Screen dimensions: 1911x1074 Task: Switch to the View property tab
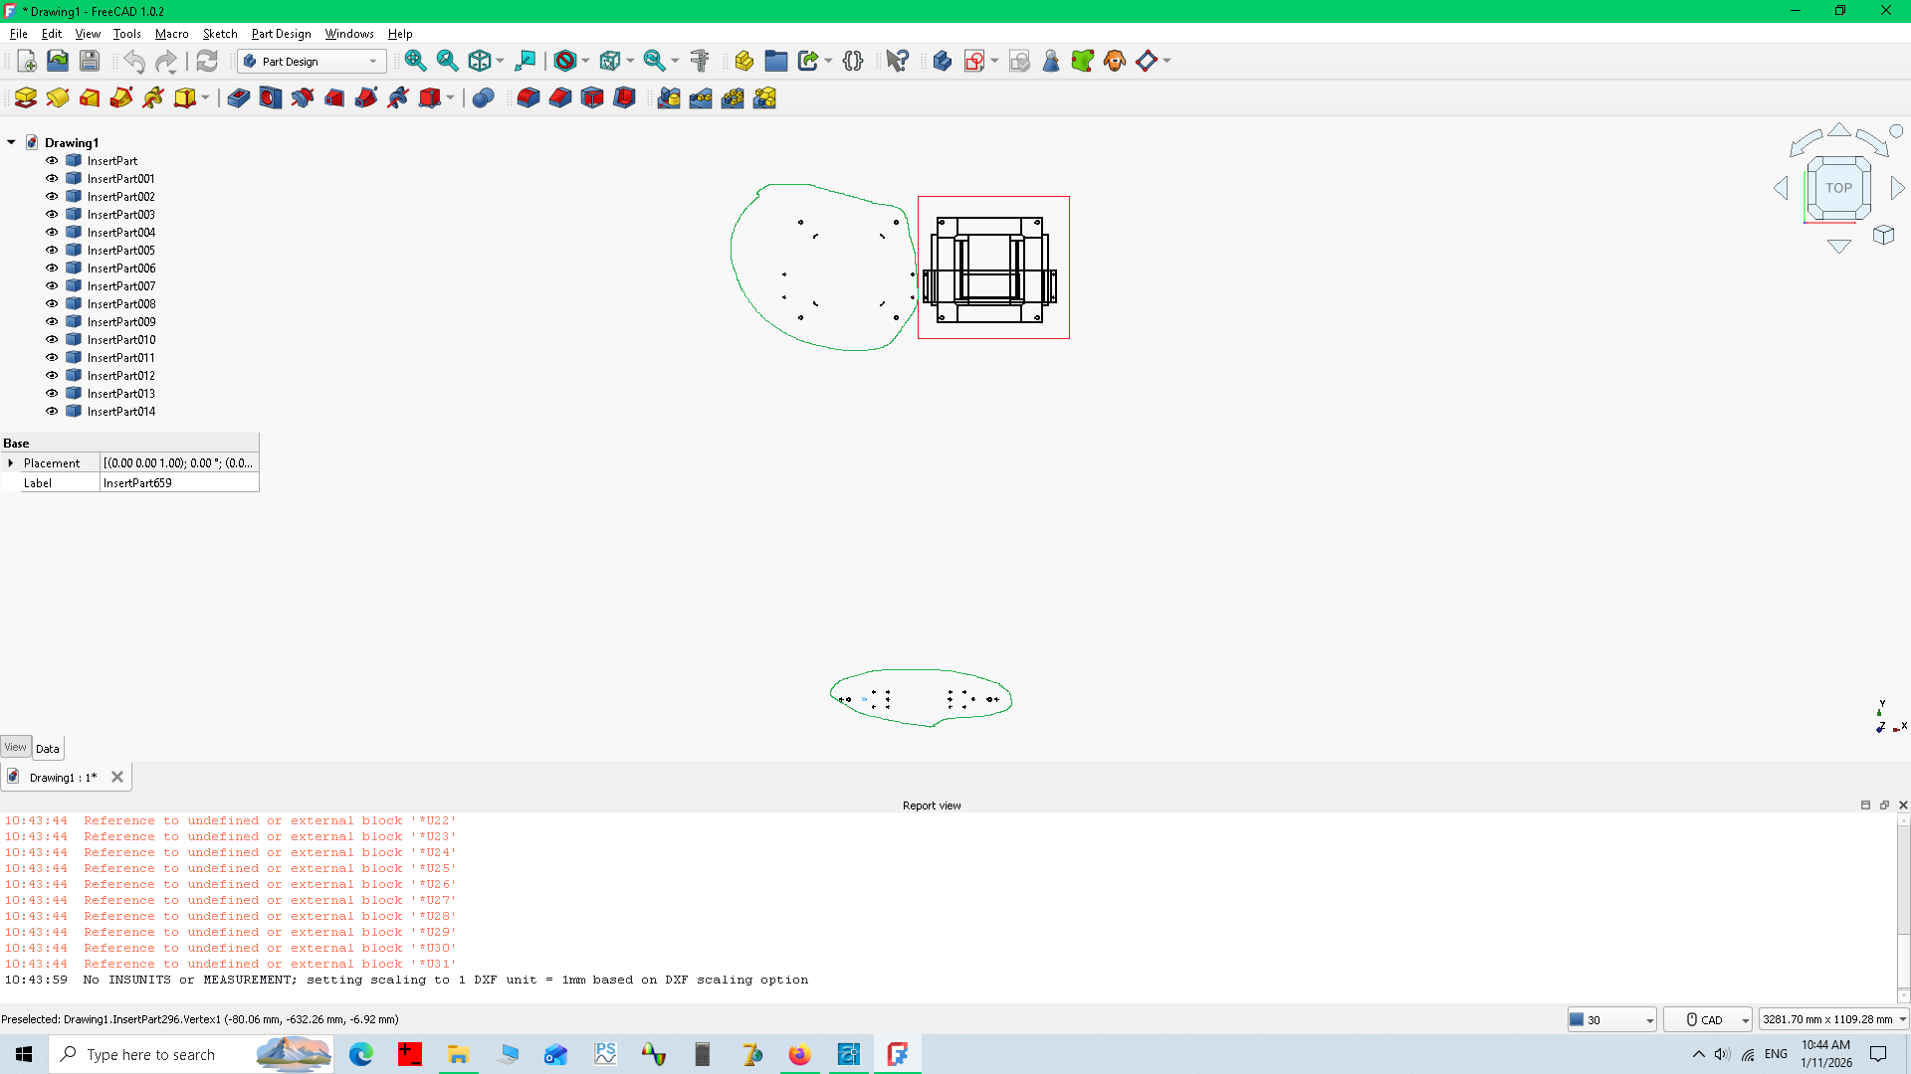[x=15, y=748]
